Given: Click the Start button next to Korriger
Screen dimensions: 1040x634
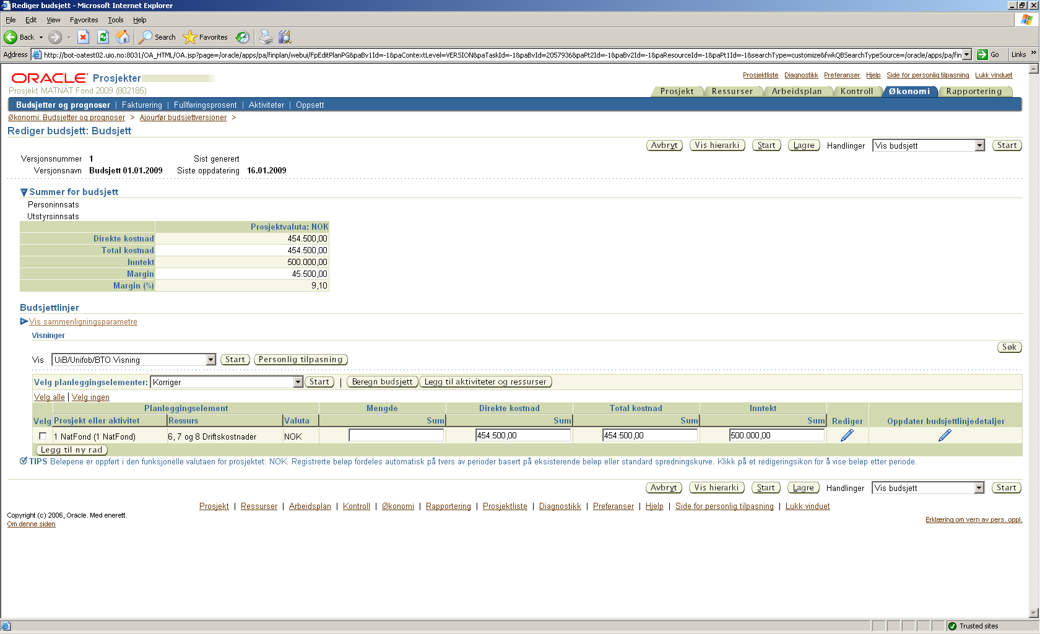Looking at the screenshot, I should coord(319,382).
